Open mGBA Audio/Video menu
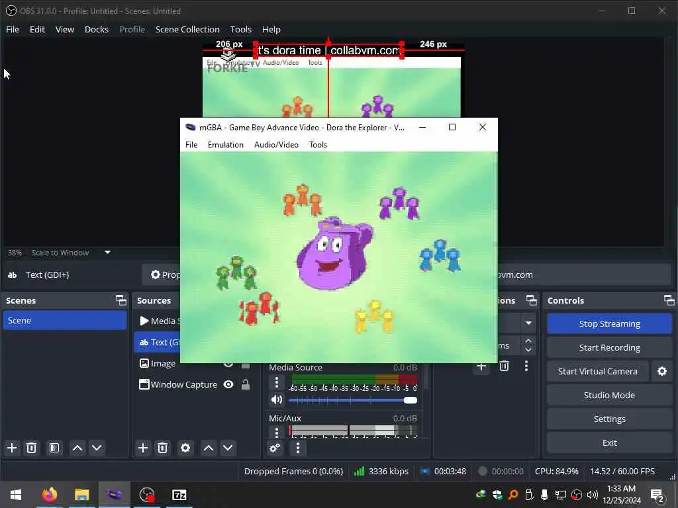This screenshot has width=678, height=508. (x=276, y=145)
